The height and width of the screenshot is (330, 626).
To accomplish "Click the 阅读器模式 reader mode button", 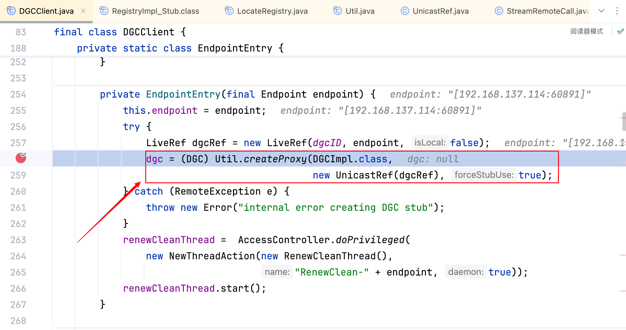I will tap(586, 31).
